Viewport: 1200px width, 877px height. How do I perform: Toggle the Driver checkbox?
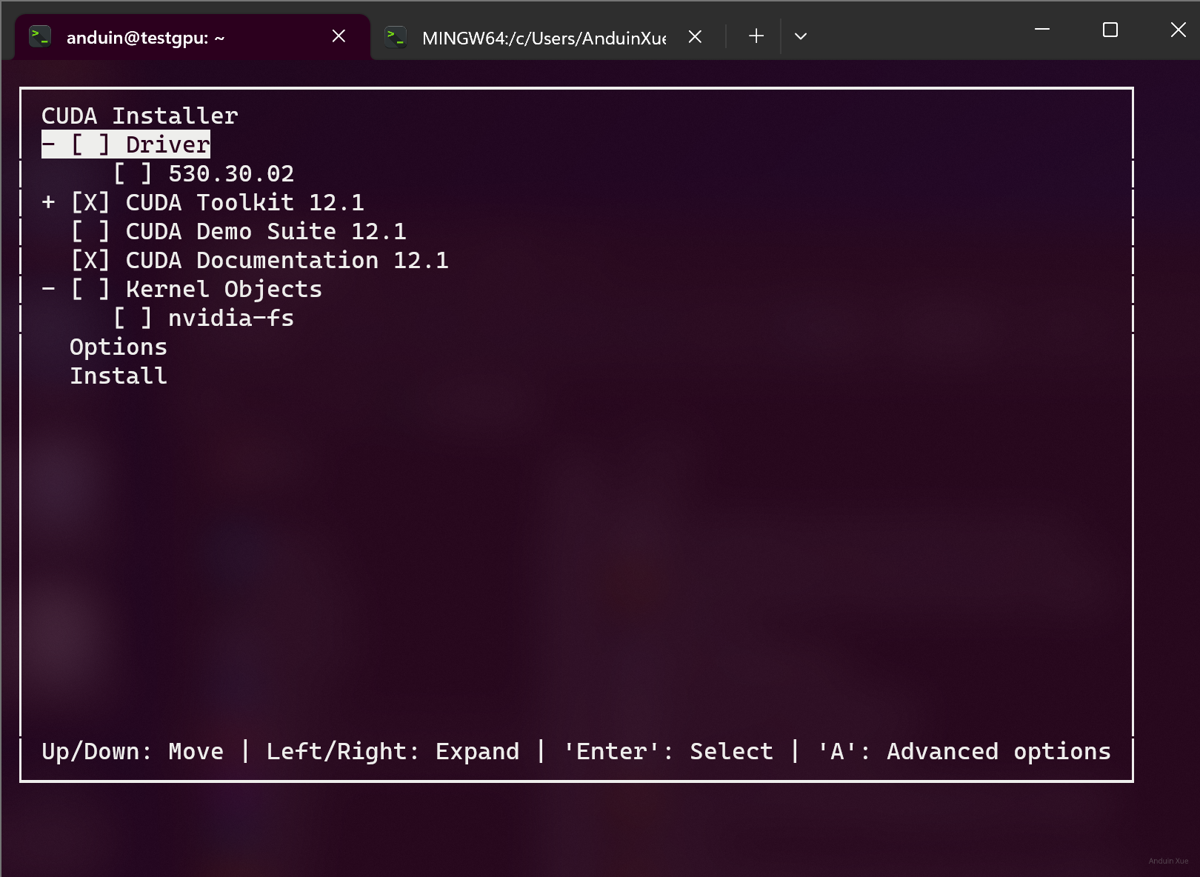[x=90, y=144]
